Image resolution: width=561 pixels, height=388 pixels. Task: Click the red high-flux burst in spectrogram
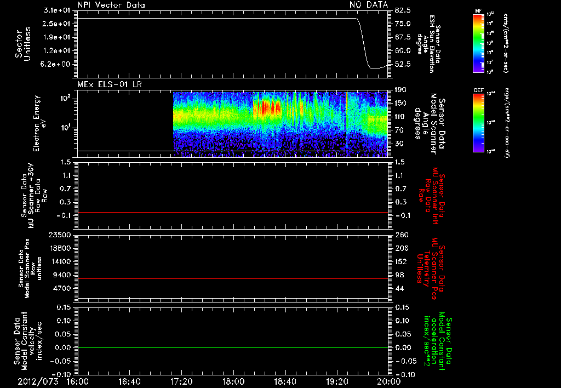(267, 107)
